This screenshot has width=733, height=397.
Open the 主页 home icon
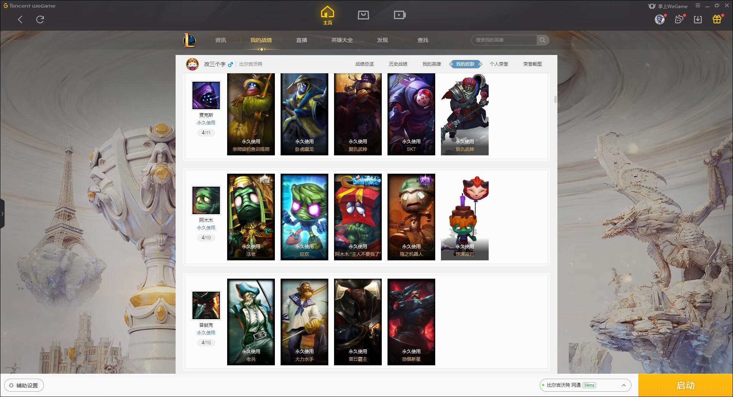coord(328,16)
